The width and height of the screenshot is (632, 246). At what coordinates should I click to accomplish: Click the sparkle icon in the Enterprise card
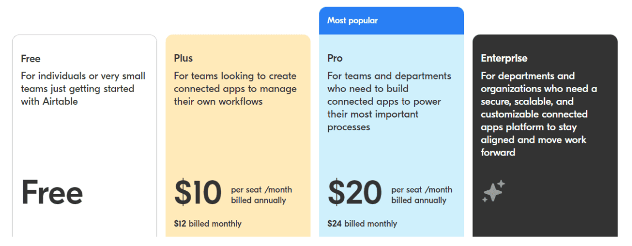(x=493, y=191)
